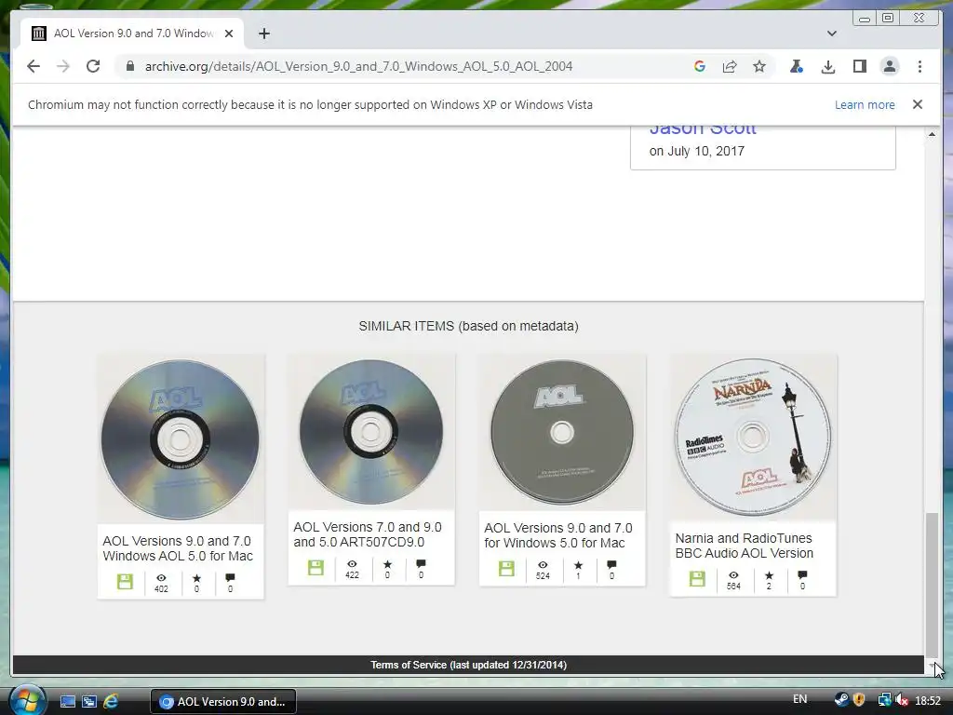Open the Chromium three-dot menu
This screenshot has width=953, height=715.
tap(919, 66)
